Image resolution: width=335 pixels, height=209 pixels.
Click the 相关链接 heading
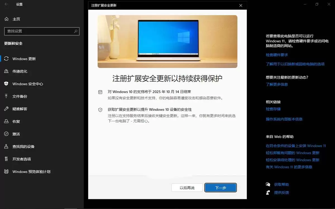[x=273, y=102]
